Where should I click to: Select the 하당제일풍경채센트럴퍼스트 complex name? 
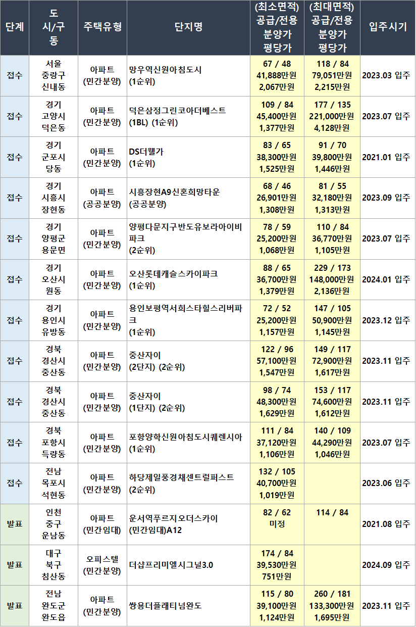pyautogui.click(x=181, y=478)
